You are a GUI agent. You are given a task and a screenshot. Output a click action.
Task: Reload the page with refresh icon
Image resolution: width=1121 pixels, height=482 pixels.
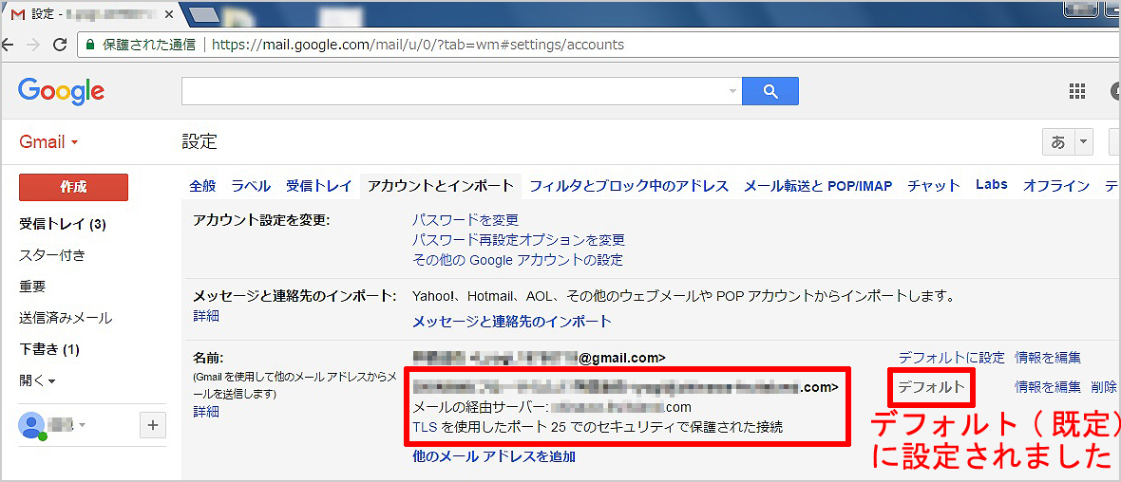pyautogui.click(x=59, y=45)
